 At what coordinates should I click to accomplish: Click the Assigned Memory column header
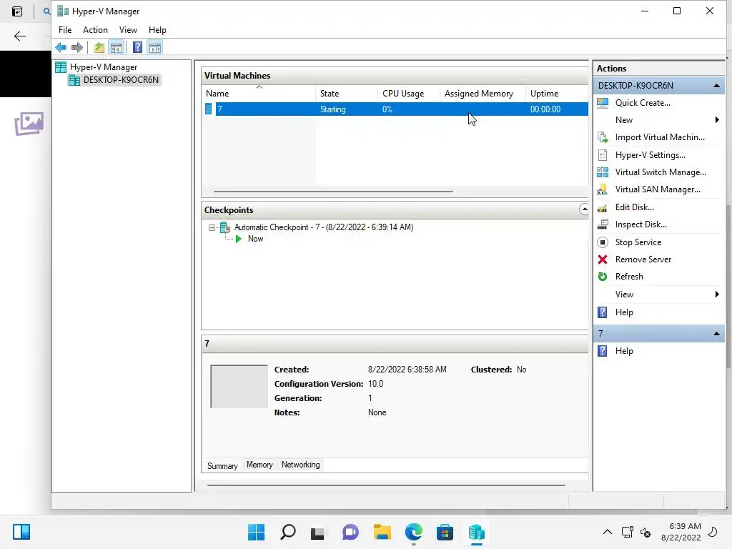483,94
